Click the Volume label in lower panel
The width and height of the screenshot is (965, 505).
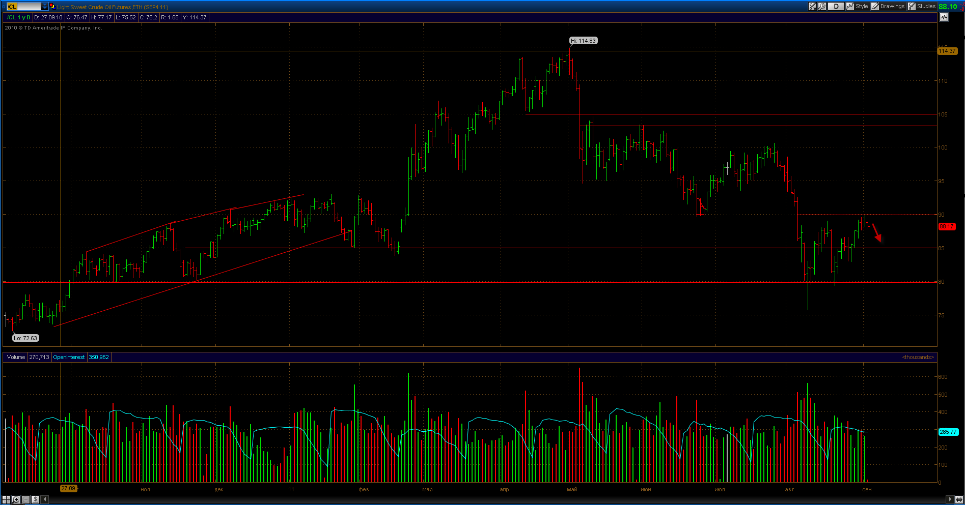click(x=16, y=357)
